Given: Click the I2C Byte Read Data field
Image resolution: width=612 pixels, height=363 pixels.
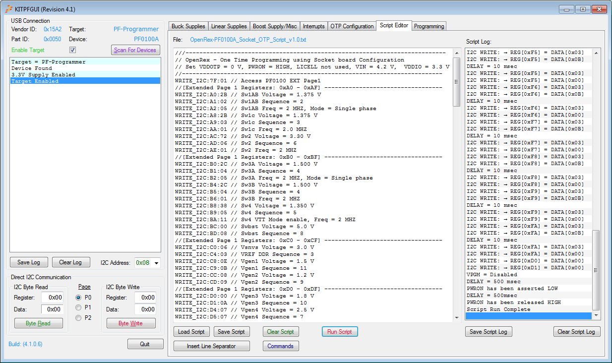Looking at the screenshot, I should pos(52,309).
